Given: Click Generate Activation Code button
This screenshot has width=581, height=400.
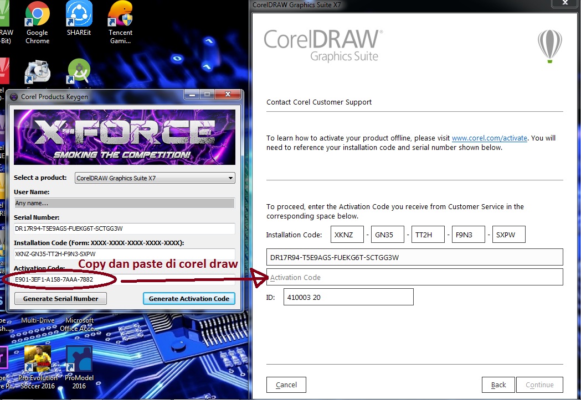Looking at the screenshot, I should click(189, 299).
